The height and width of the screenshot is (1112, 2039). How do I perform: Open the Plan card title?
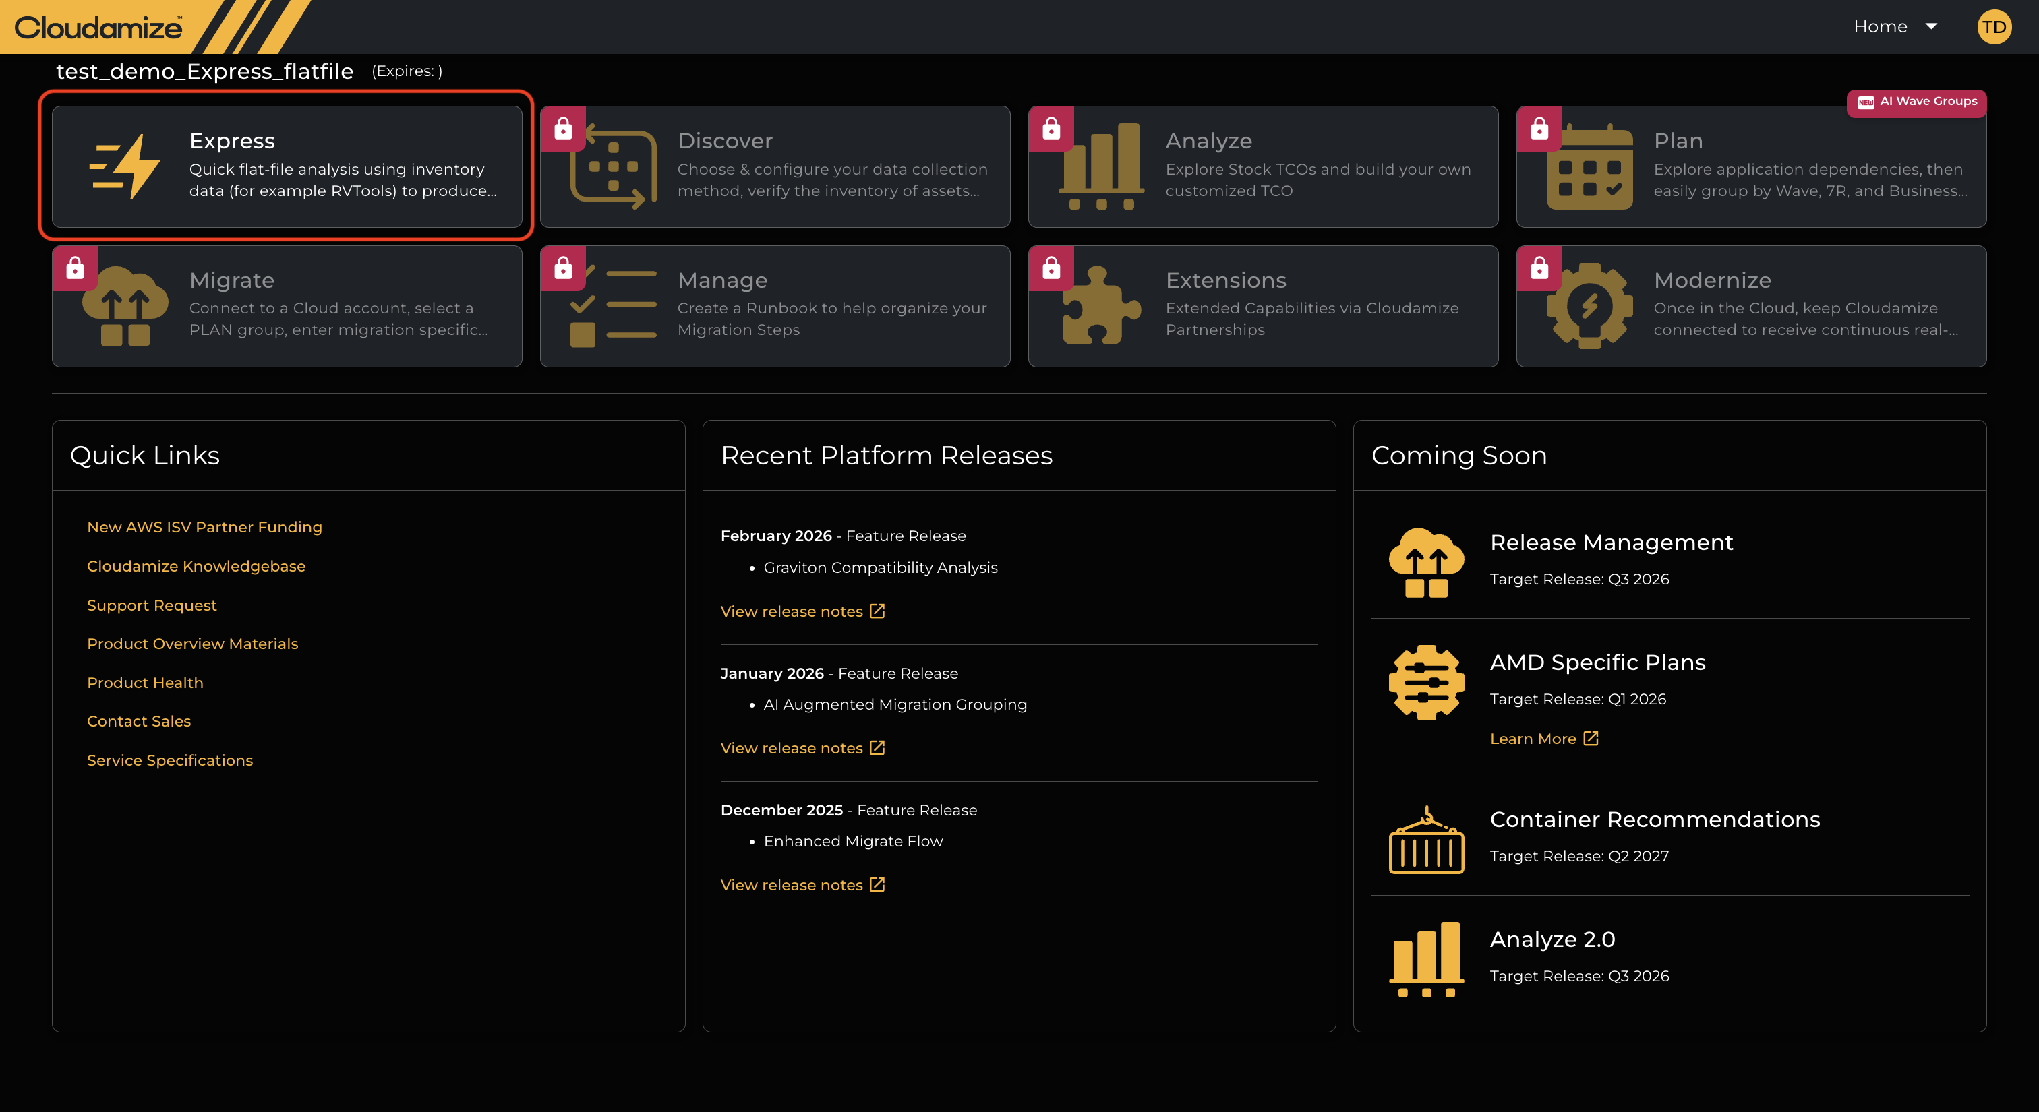click(1678, 141)
